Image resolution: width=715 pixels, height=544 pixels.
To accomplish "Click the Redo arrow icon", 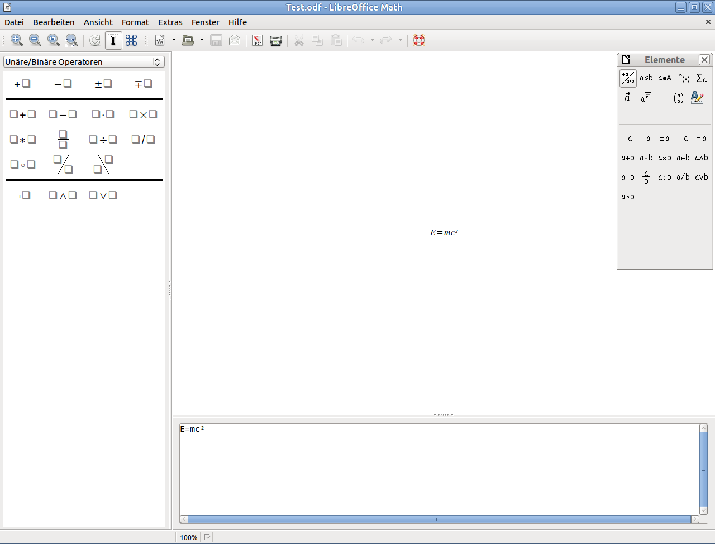I will (x=386, y=40).
